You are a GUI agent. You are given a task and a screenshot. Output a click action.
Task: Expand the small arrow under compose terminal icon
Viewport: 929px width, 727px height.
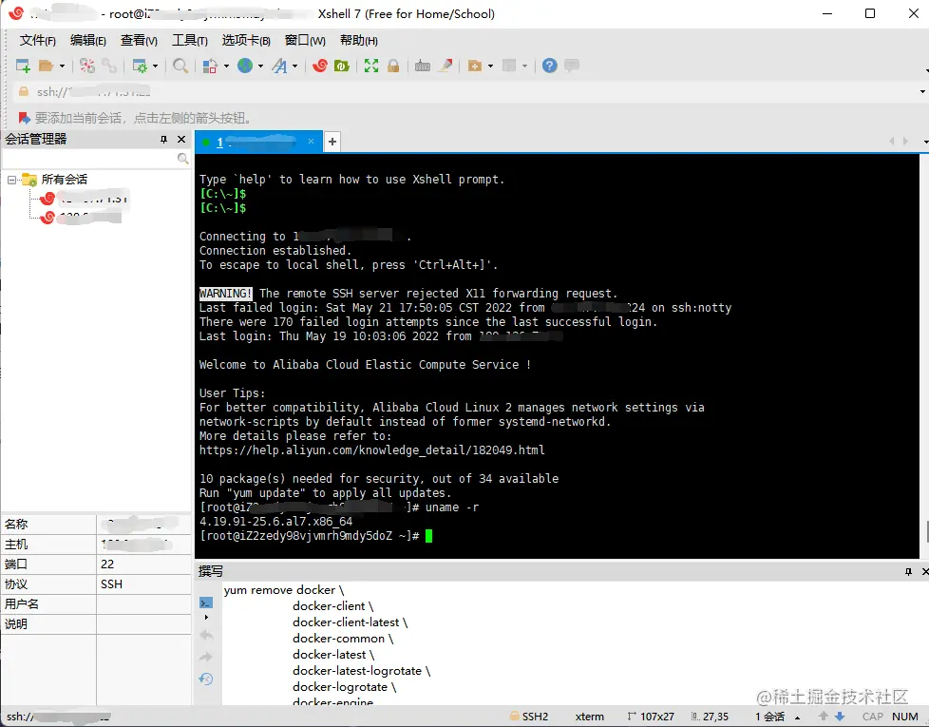(x=206, y=618)
